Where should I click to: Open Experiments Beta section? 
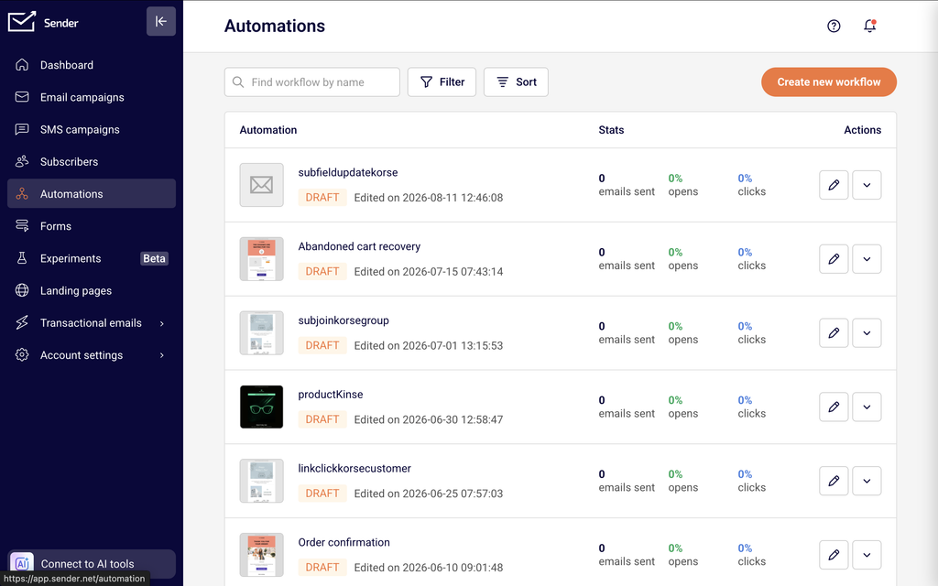(x=92, y=258)
